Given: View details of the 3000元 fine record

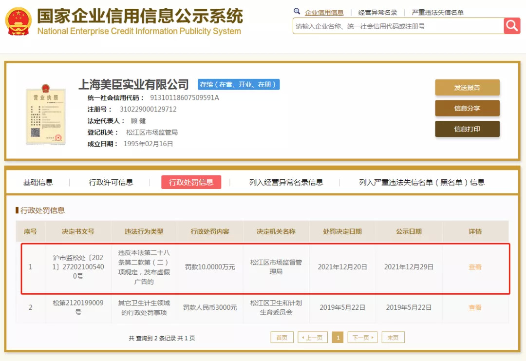Looking at the screenshot, I should point(475,307).
